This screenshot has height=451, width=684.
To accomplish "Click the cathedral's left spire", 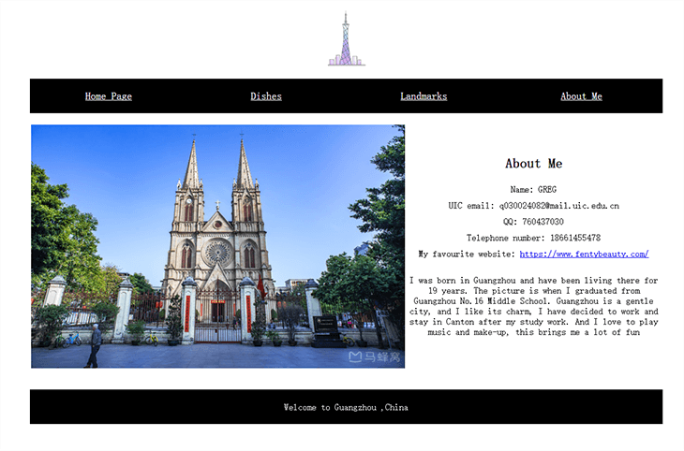I will pos(192,168).
